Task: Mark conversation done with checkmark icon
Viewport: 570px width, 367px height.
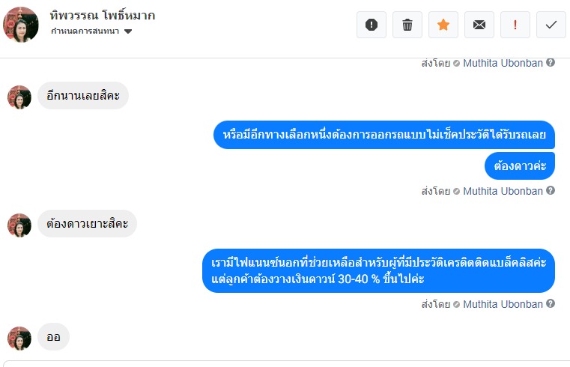Action: click(551, 25)
